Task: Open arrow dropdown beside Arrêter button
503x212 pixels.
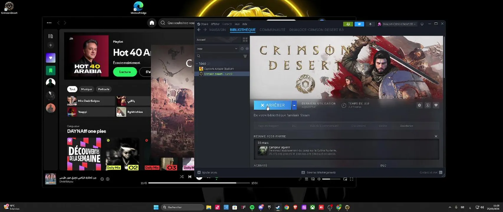Action: point(294,105)
